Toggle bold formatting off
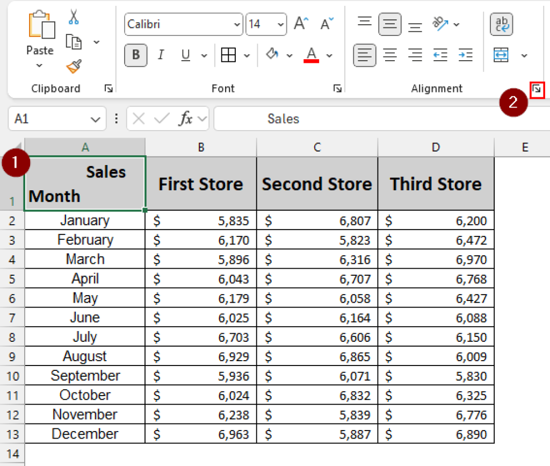This screenshot has height=466, width=550. point(135,55)
